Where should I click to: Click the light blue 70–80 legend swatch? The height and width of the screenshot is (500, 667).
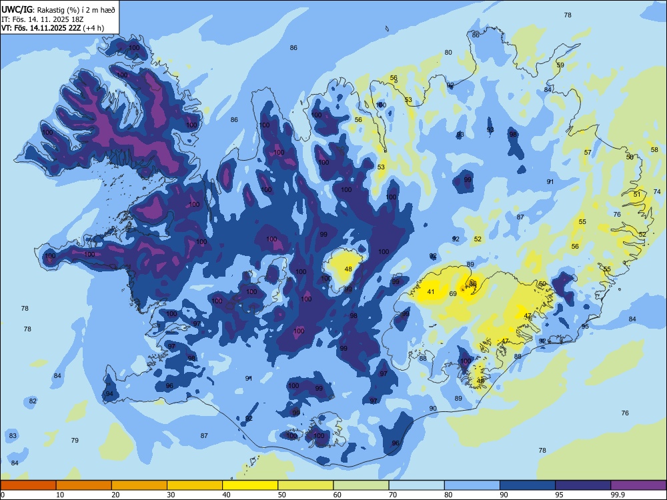pos(416,485)
